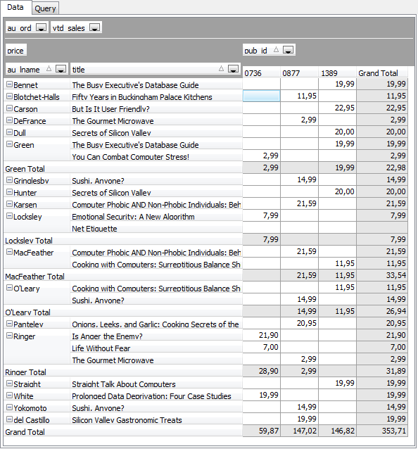418x449 pixels.
Task: Collapse the Bennet author row
Action: (9, 84)
